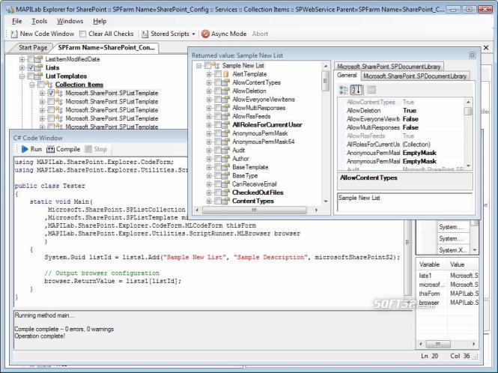Uncheck the Lists tree checkbox
Screen dimensions: 498x373
coord(31,67)
